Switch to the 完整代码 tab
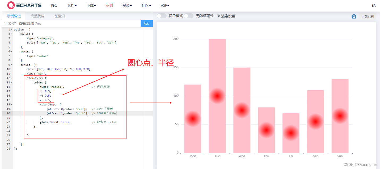 (38, 16)
